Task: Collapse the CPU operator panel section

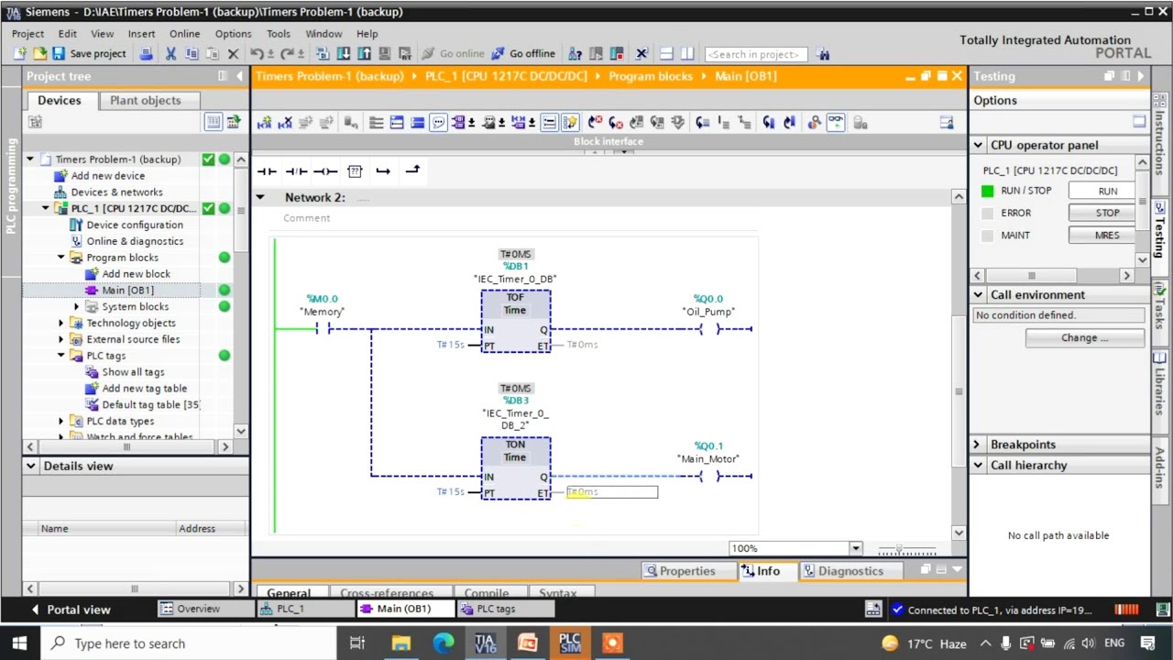Action: tap(977, 145)
